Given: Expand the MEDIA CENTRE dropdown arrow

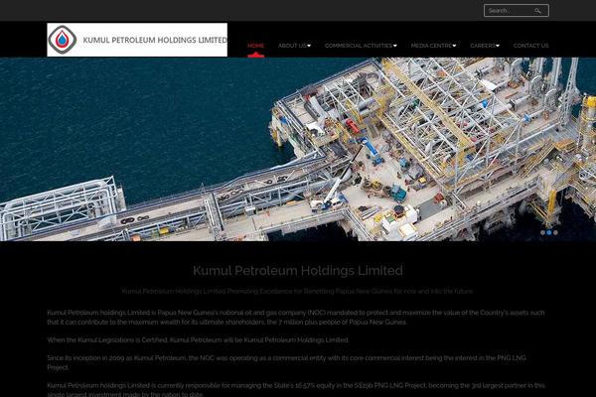Looking at the screenshot, I should [x=454, y=46].
